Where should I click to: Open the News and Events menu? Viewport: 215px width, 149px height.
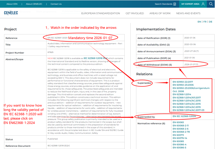point(188,13)
